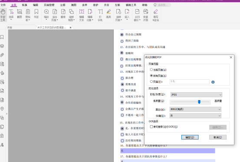The image size is (240, 162).
Task: Switch to the 转换 ribbon tab
Action: point(24,5)
